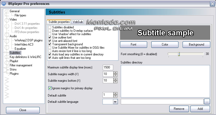This screenshot has height=115, width=216.
Task: Close the preferences window with X button
Action: coord(212,4)
